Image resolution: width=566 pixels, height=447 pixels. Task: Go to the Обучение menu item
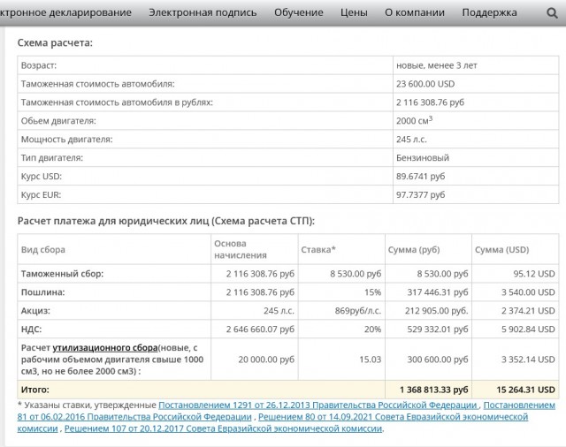(299, 12)
